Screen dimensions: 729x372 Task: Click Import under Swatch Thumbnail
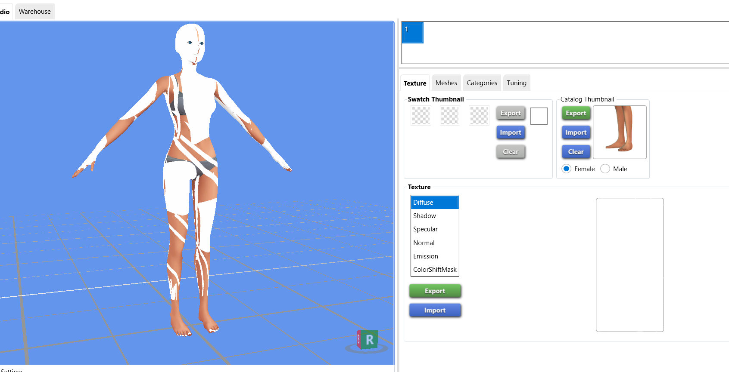click(x=511, y=132)
